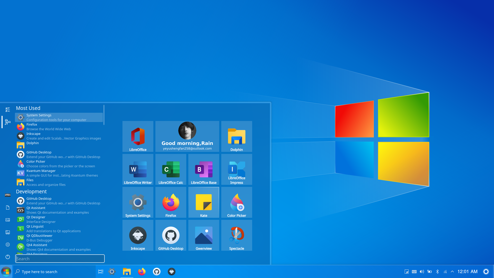Open Firefox from the taskbar
The image size is (494, 278).
coord(142,272)
